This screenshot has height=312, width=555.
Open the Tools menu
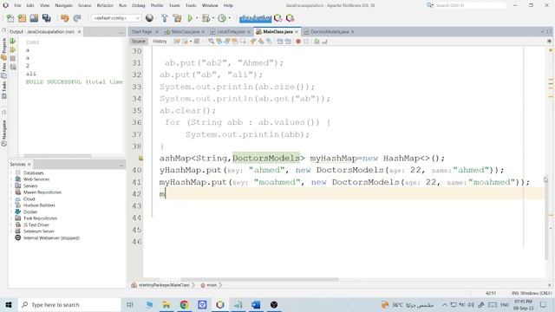[191, 5]
